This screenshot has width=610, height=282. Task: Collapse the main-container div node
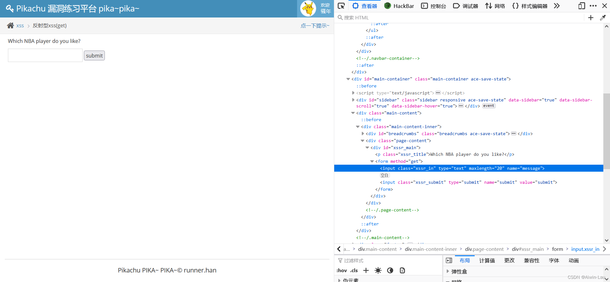click(348, 79)
